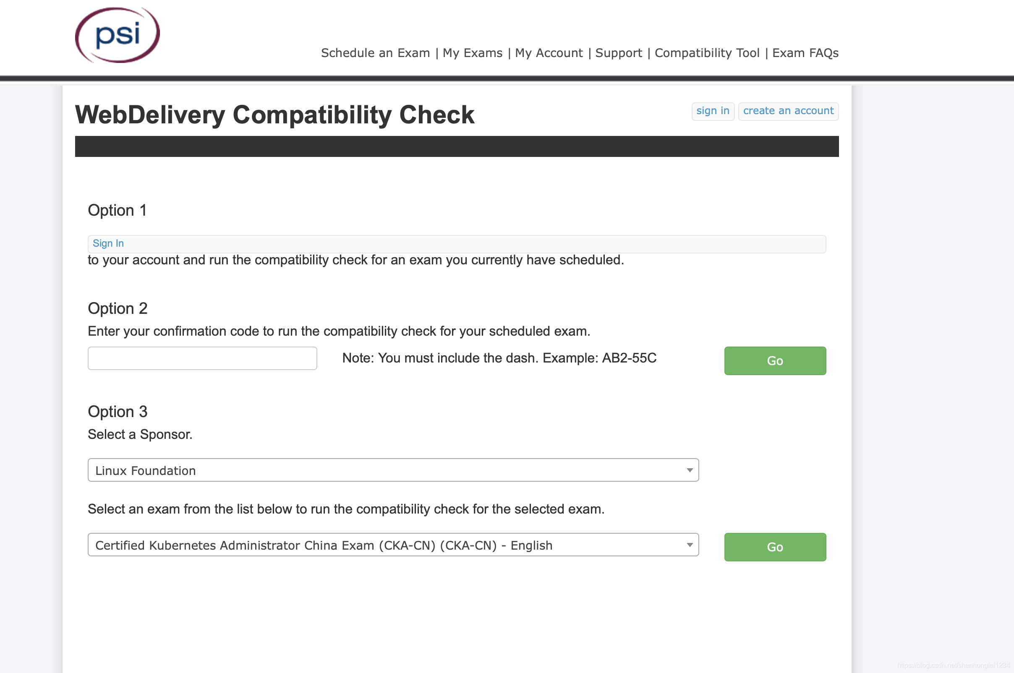Viewport: 1014px width, 673px height.
Task: Click the Sign In link under Option 1
Action: pyautogui.click(x=108, y=243)
